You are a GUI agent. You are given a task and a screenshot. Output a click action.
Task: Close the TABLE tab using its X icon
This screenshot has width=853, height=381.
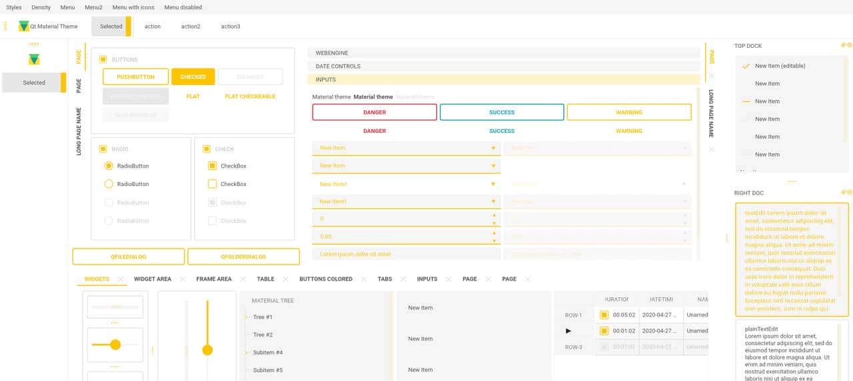[285, 279]
